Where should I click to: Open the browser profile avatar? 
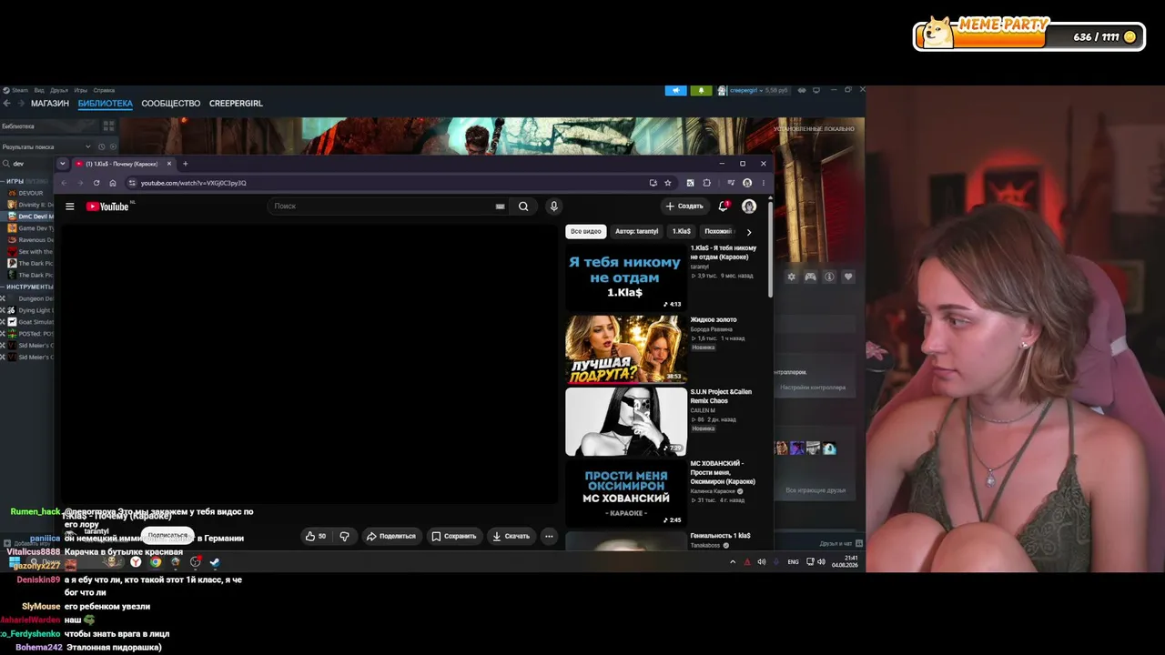point(747,183)
